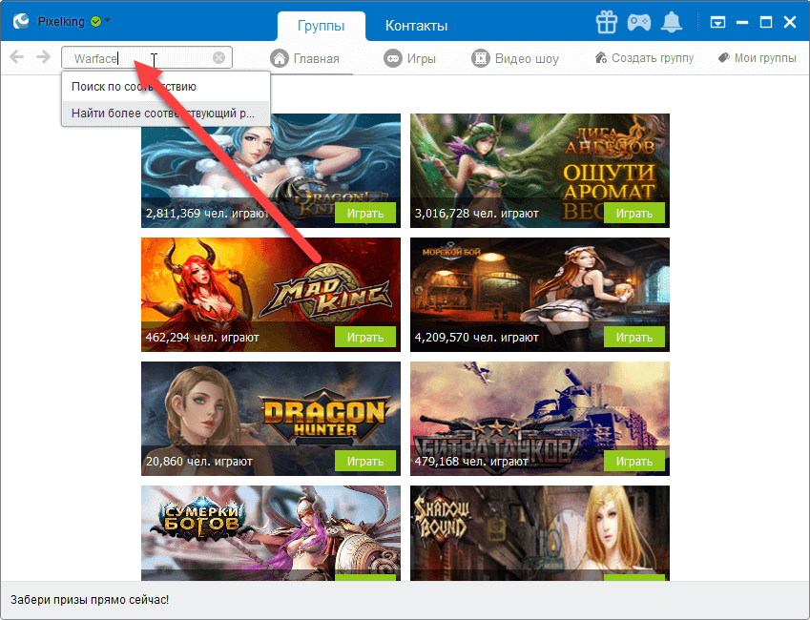Click the application logo icon
Image resolution: width=810 pixels, height=620 pixels.
coord(21,21)
